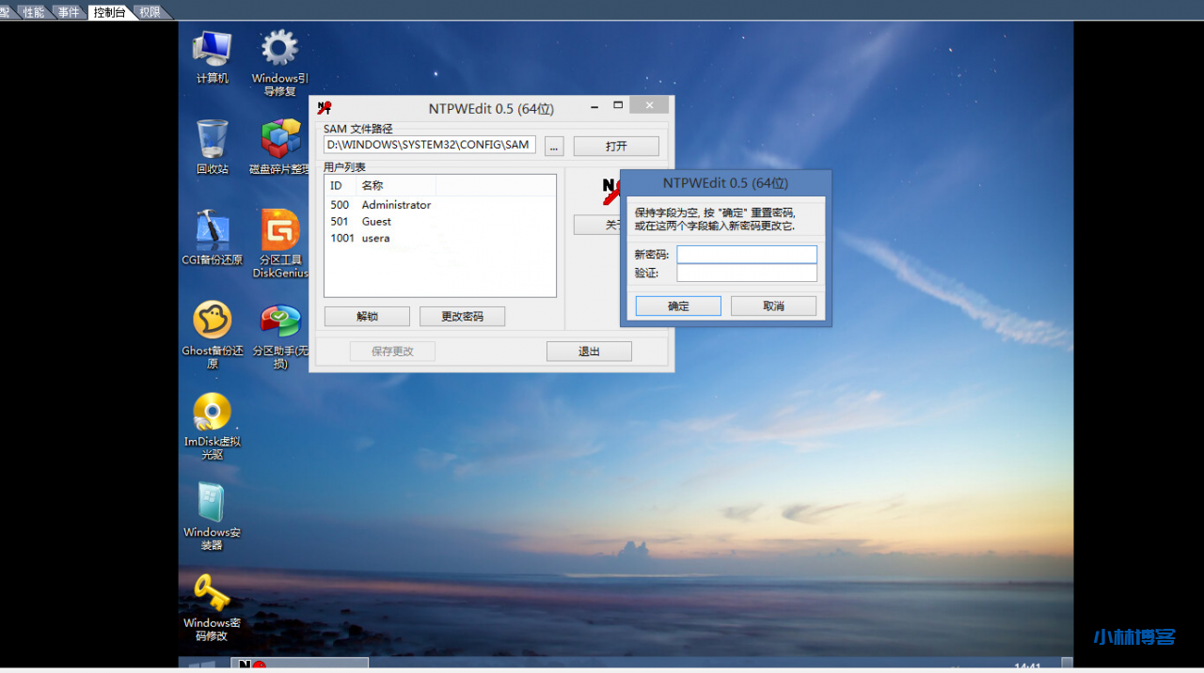Switch to the 事件 tab

point(69,12)
